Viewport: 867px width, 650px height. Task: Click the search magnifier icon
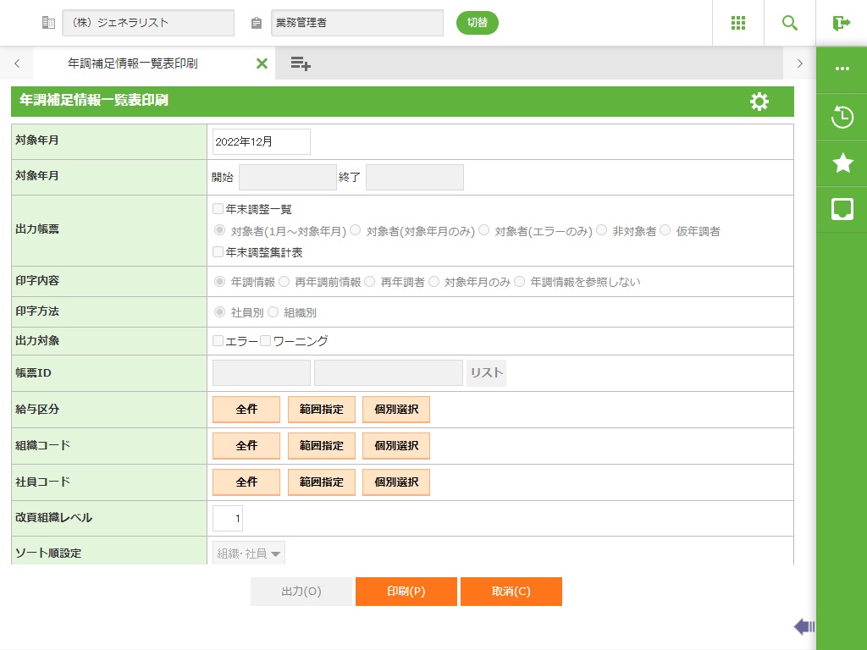point(790,23)
